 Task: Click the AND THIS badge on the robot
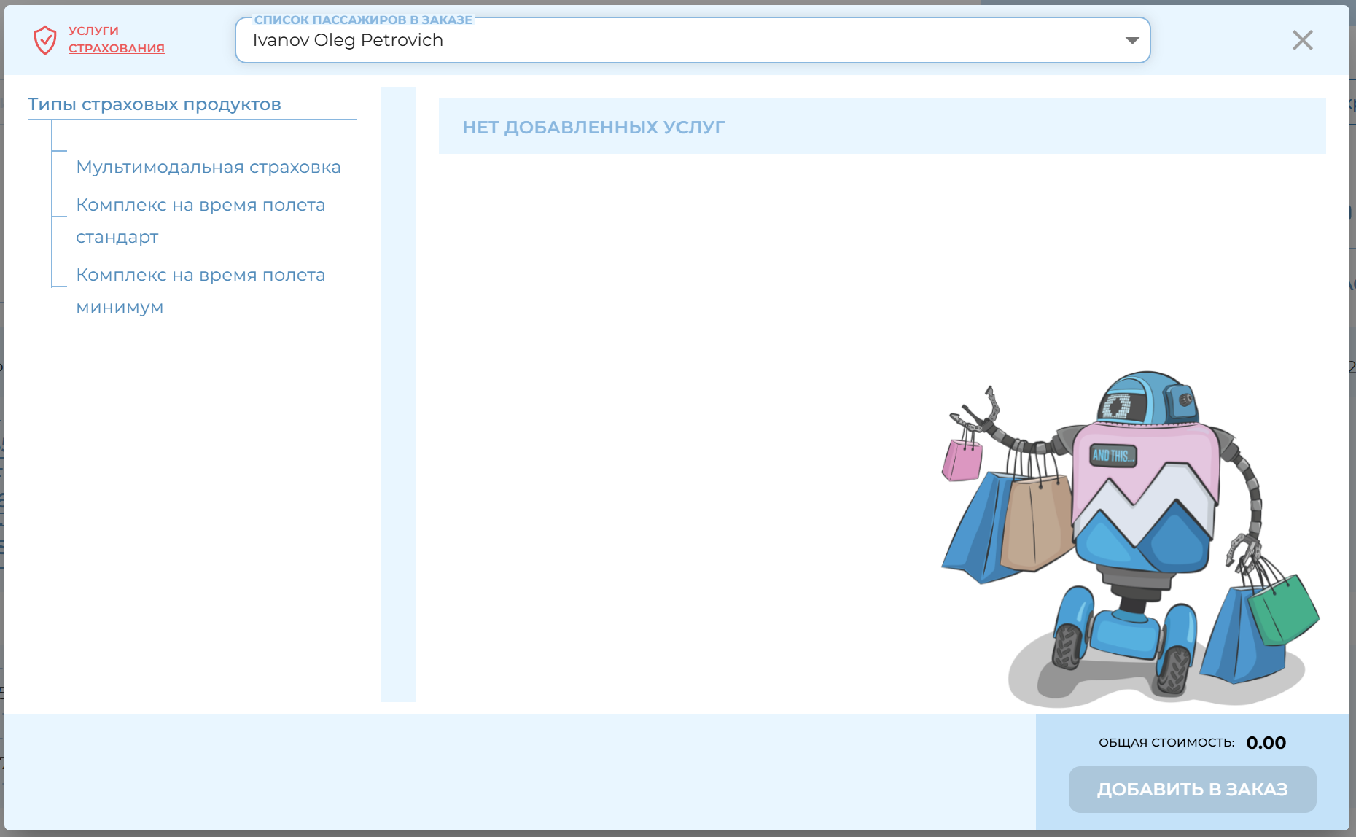(1113, 456)
